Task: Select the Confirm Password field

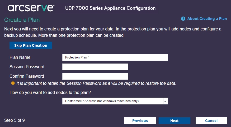Action: click(95, 76)
